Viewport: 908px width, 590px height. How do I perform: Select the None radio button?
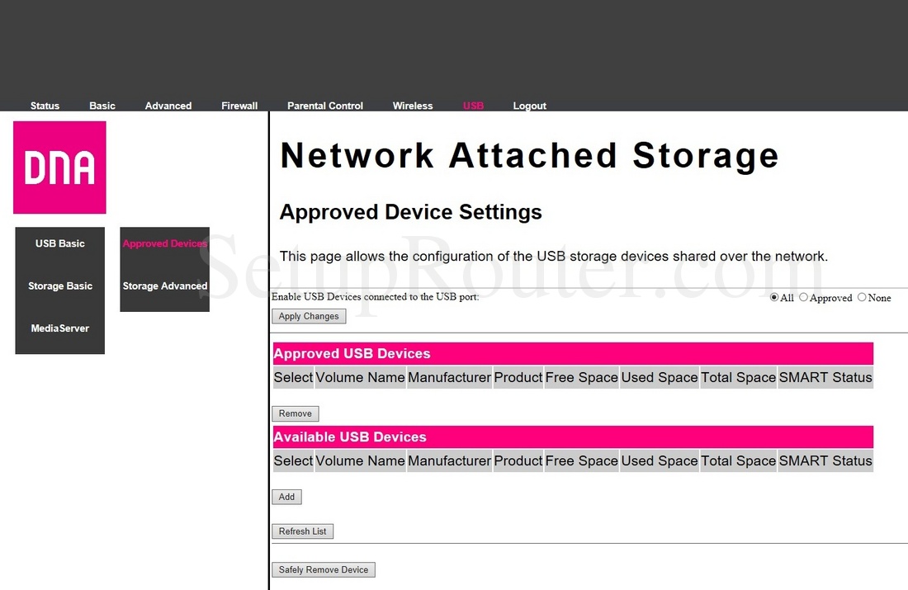860,297
